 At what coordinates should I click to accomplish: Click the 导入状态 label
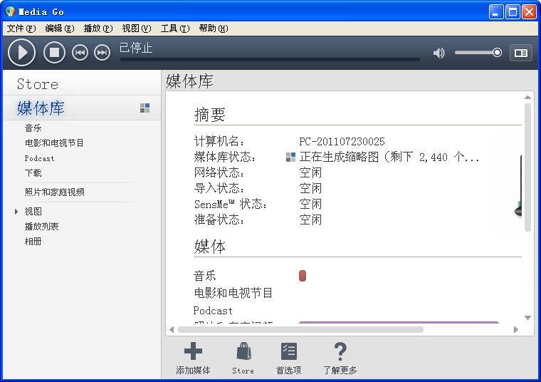[219, 188]
